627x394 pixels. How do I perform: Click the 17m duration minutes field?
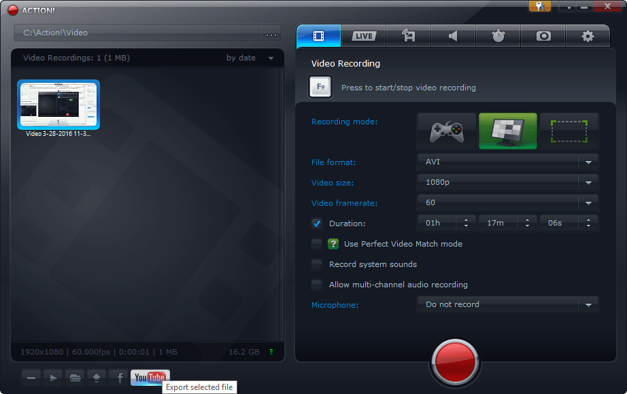coord(498,223)
